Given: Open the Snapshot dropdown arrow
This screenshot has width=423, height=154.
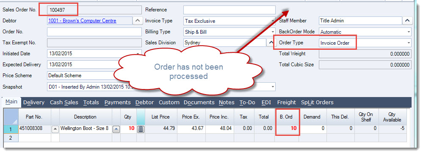Looking at the screenshot, I should [273, 87].
